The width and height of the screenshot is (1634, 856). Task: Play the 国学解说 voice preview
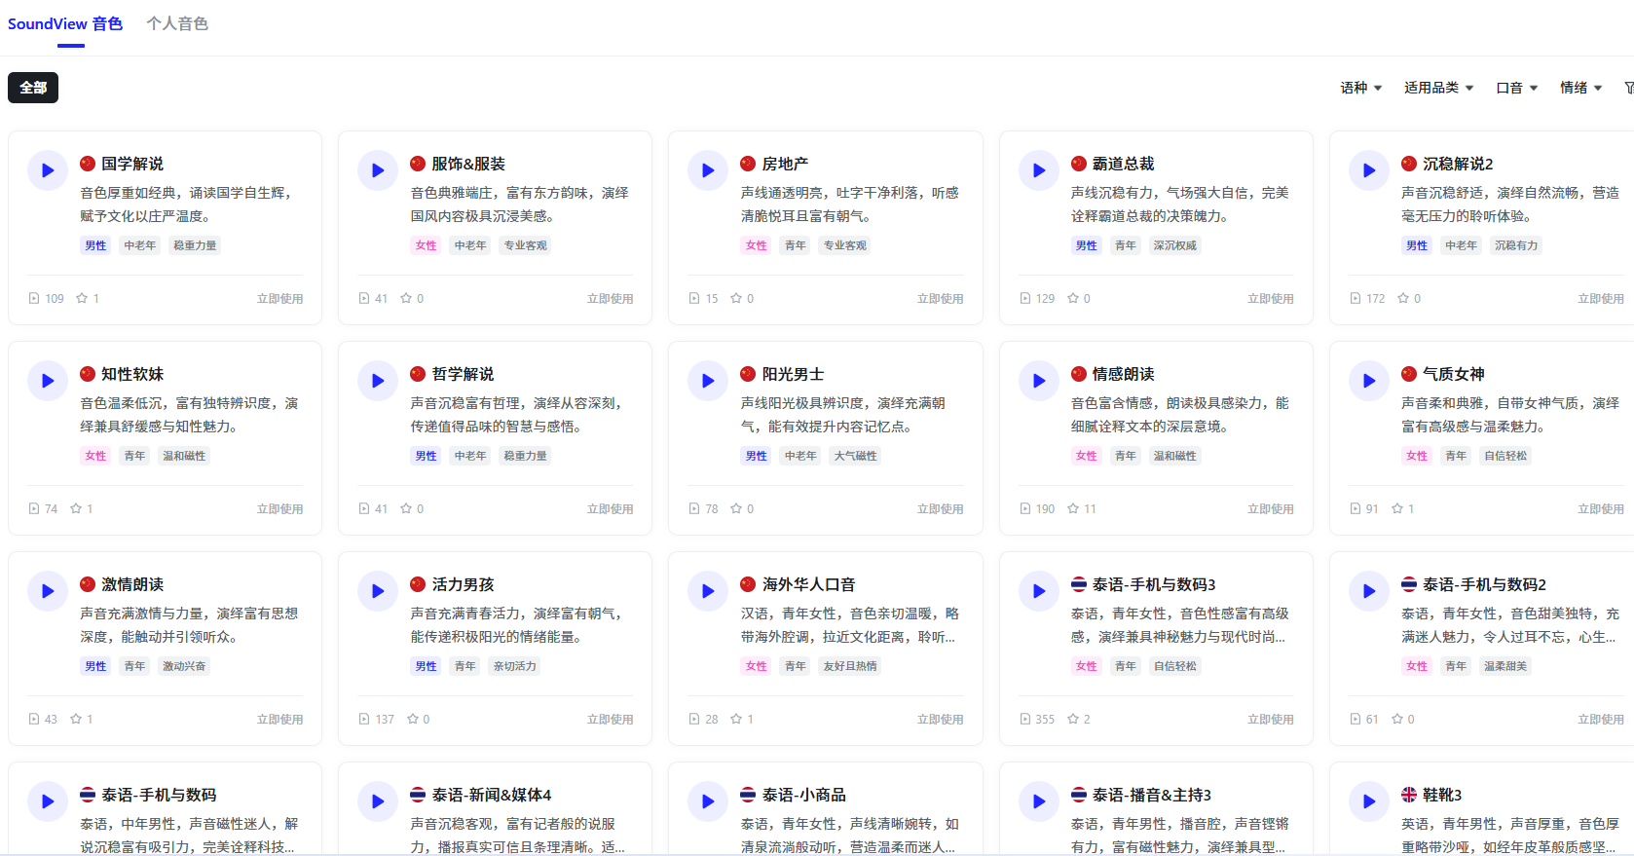pos(47,170)
